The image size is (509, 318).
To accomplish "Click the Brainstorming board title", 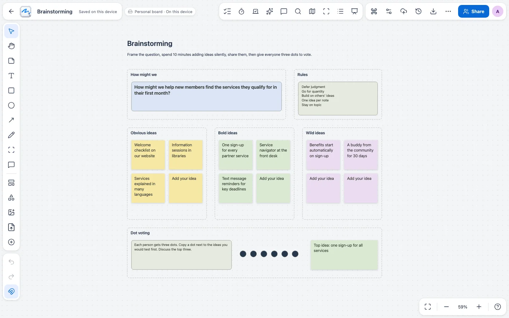I will click(x=55, y=12).
